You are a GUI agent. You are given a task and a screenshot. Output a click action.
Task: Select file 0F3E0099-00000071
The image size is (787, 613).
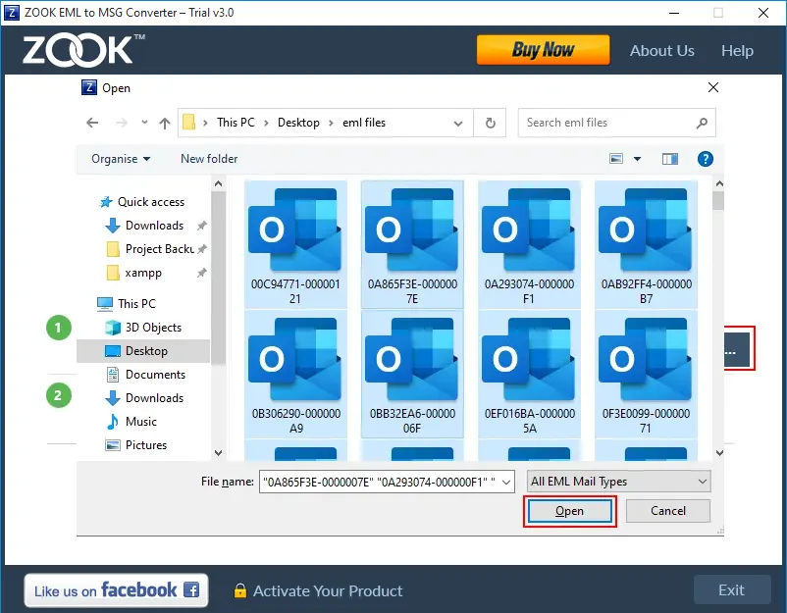click(646, 375)
